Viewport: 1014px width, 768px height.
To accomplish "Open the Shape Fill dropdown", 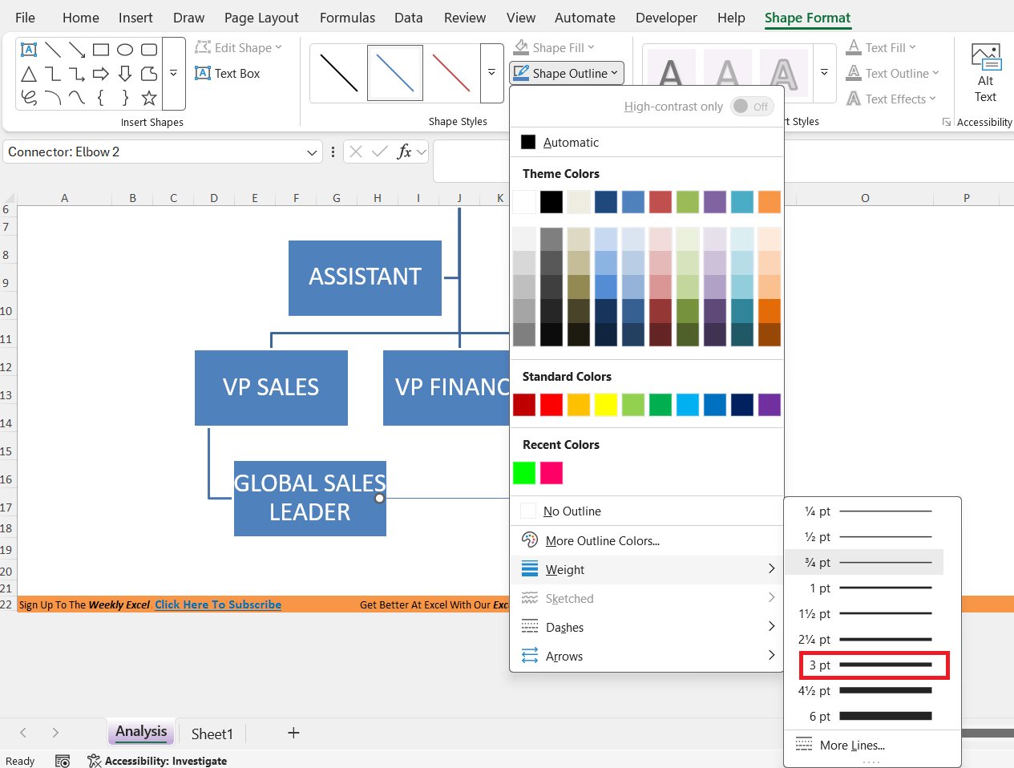I will (x=555, y=47).
